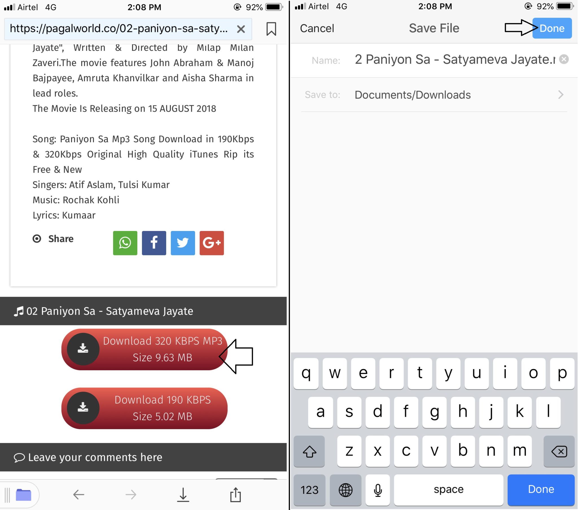
Task: Tap Download 190 KBPS button
Action: click(144, 408)
